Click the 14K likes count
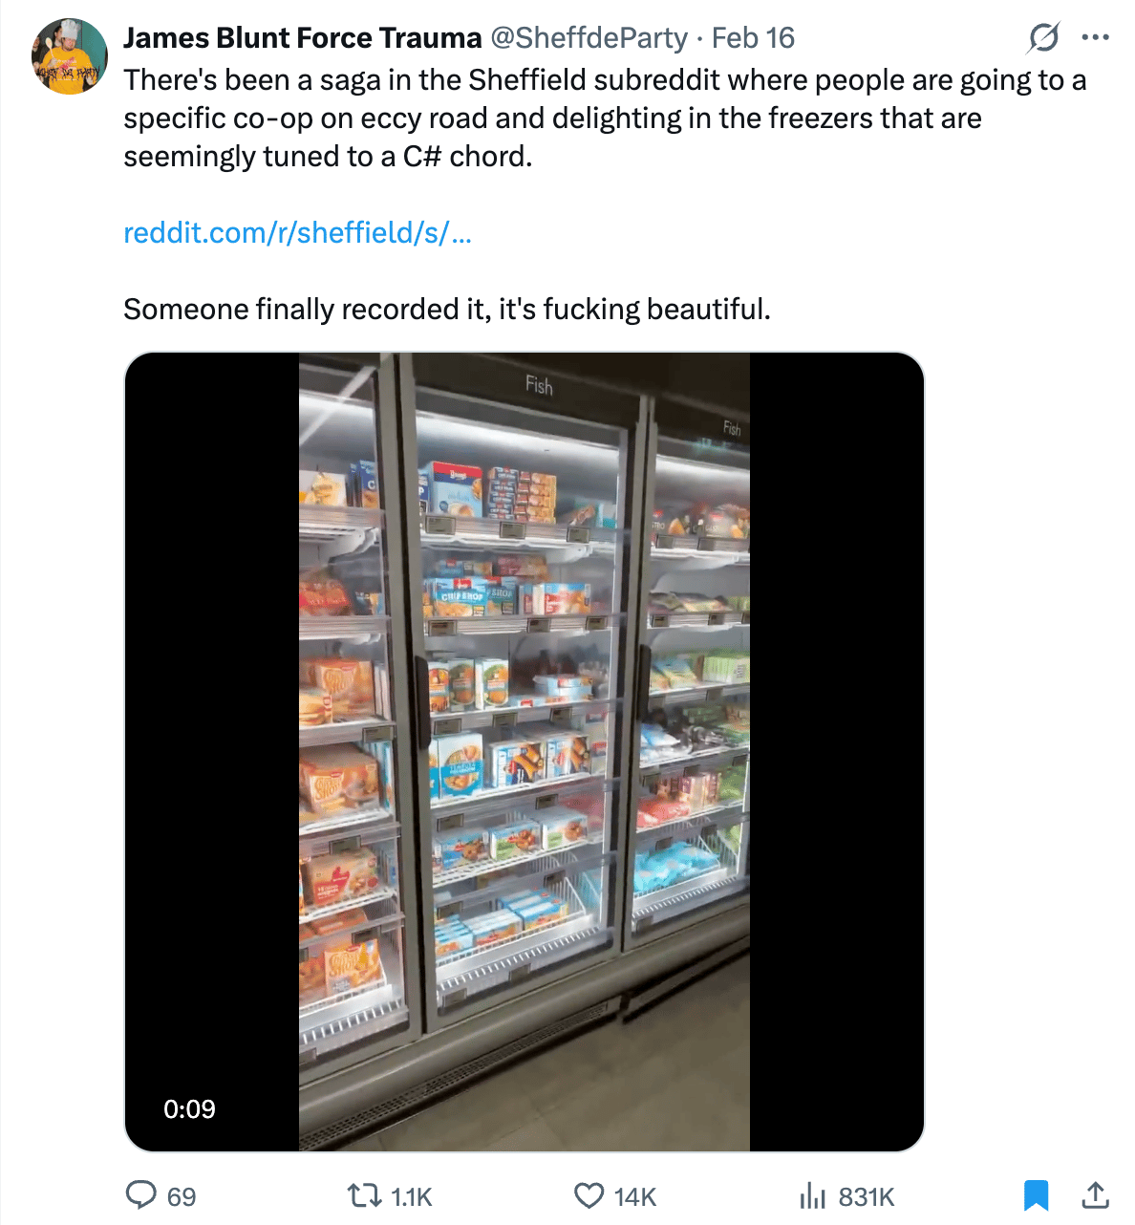The height and width of the screenshot is (1225, 1135). [x=634, y=1196]
